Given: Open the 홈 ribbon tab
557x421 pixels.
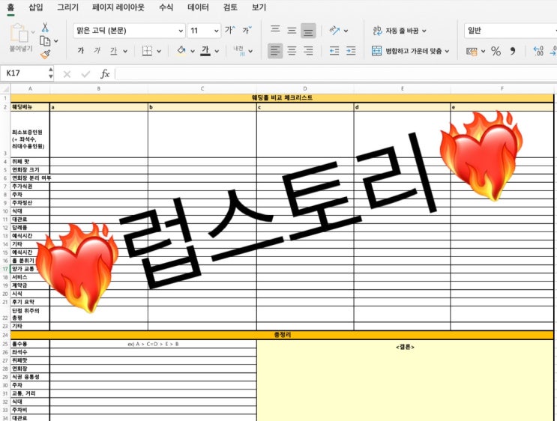Looking at the screenshot, I should point(10,7).
